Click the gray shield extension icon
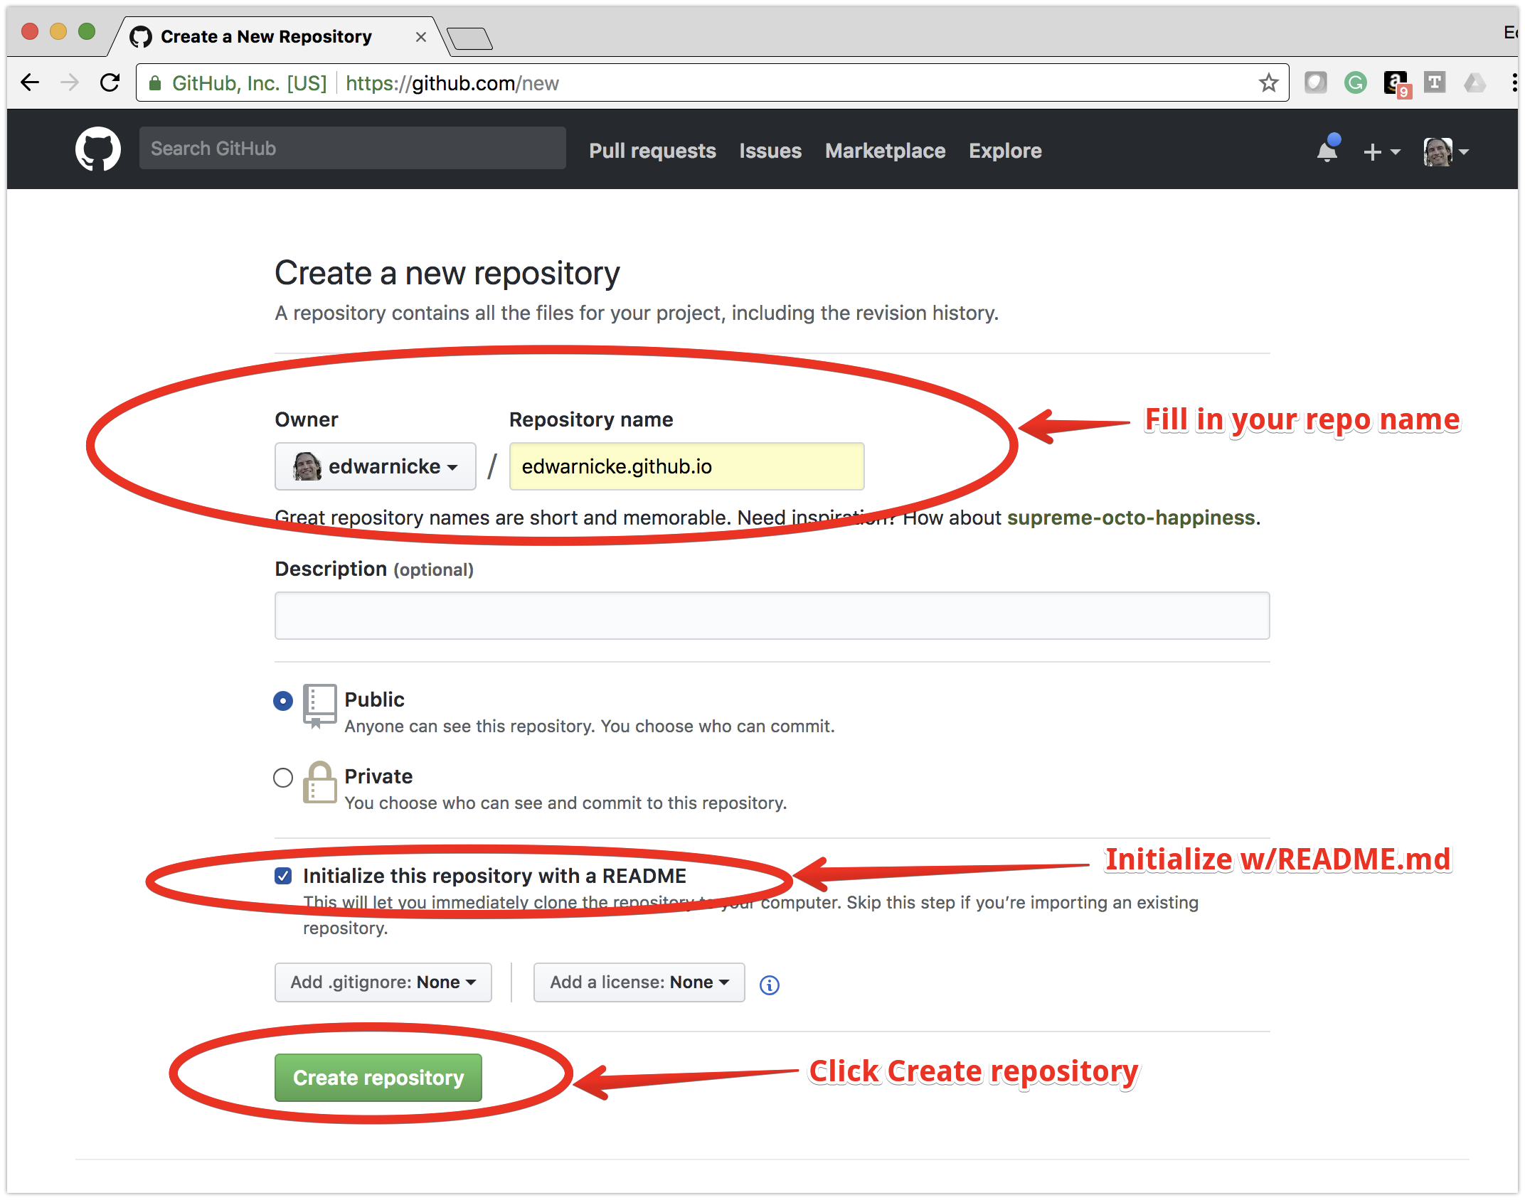This screenshot has height=1200, width=1525. point(1316,83)
